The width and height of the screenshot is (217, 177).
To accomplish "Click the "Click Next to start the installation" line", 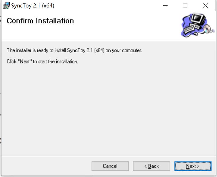I will click(x=42, y=61).
